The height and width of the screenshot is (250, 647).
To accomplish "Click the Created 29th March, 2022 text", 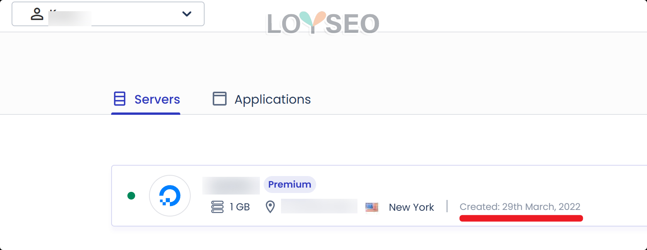I will pyautogui.click(x=520, y=207).
